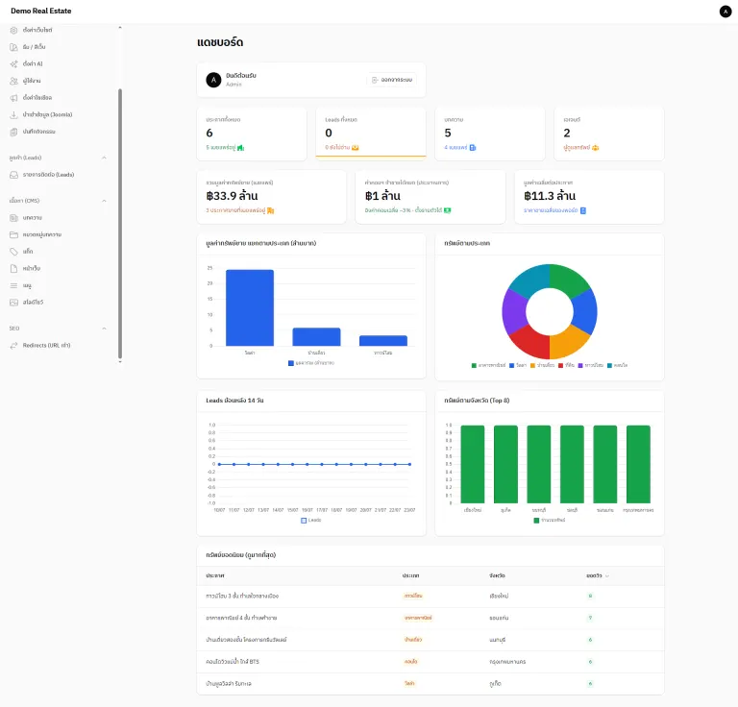Click the sidebar scroll-down arrow
Screen dimensions: 738x707
(120, 362)
